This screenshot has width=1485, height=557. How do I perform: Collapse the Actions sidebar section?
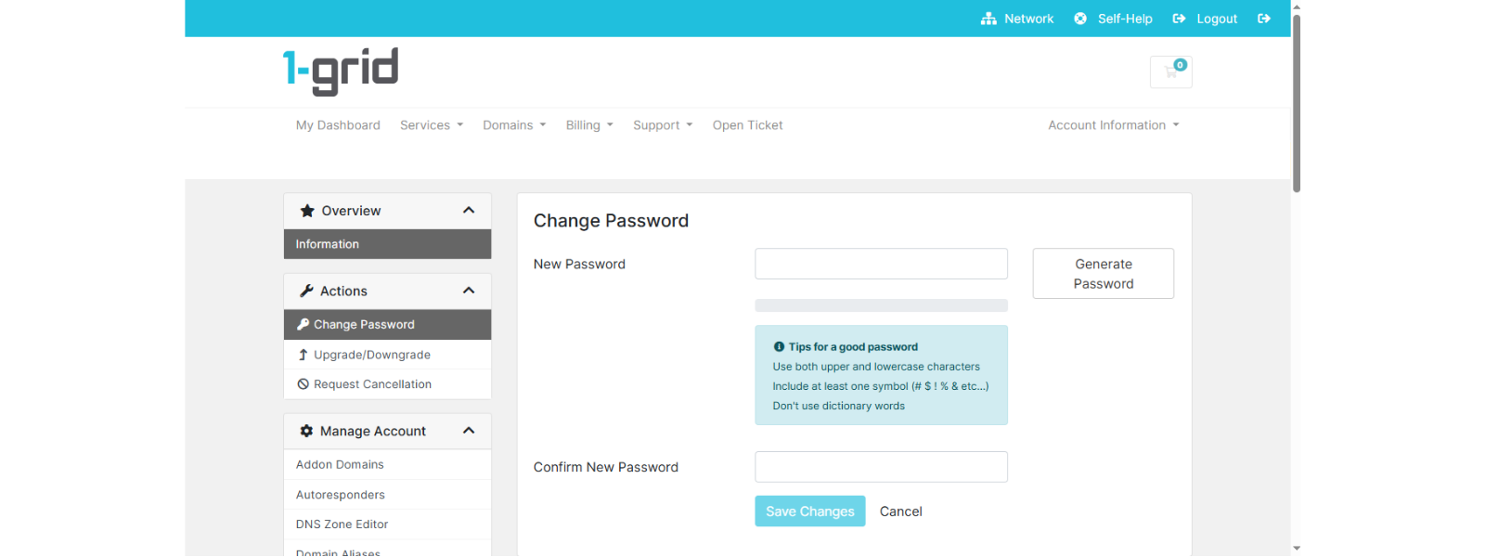pyautogui.click(x=468, y=290)
